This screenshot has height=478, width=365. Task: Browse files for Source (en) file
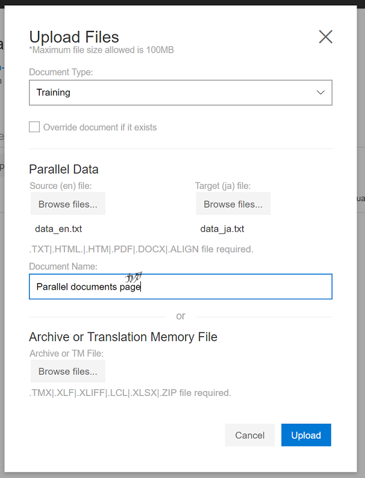pos(67,204)
